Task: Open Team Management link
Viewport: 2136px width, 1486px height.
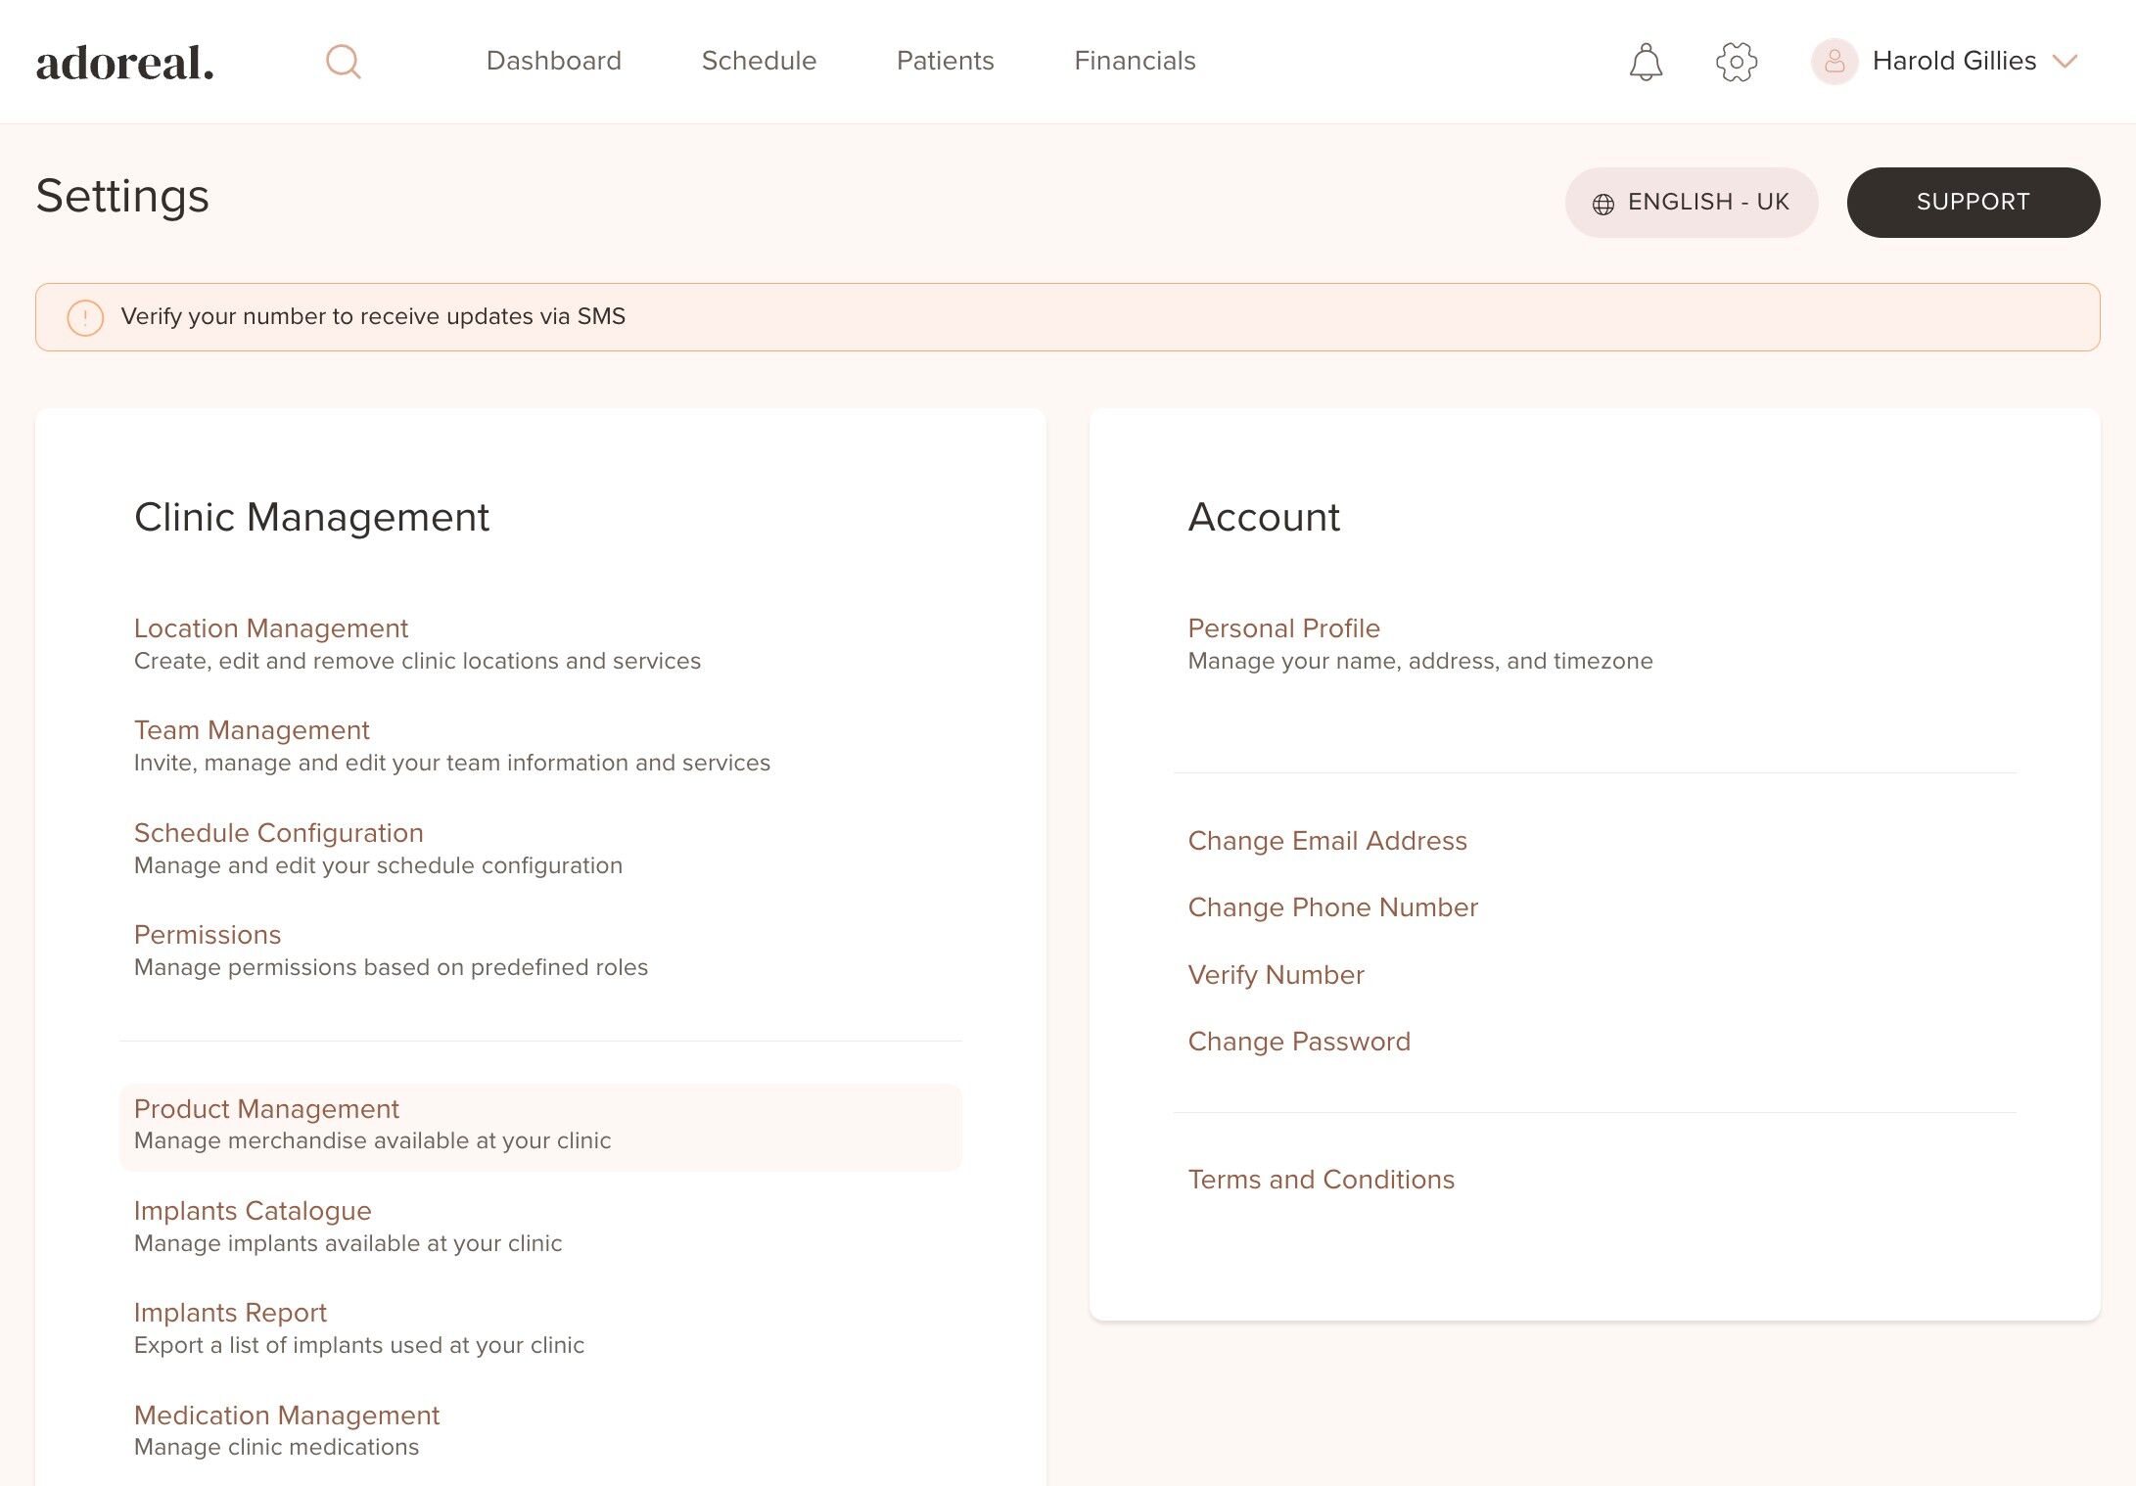Action: (252, 730)
